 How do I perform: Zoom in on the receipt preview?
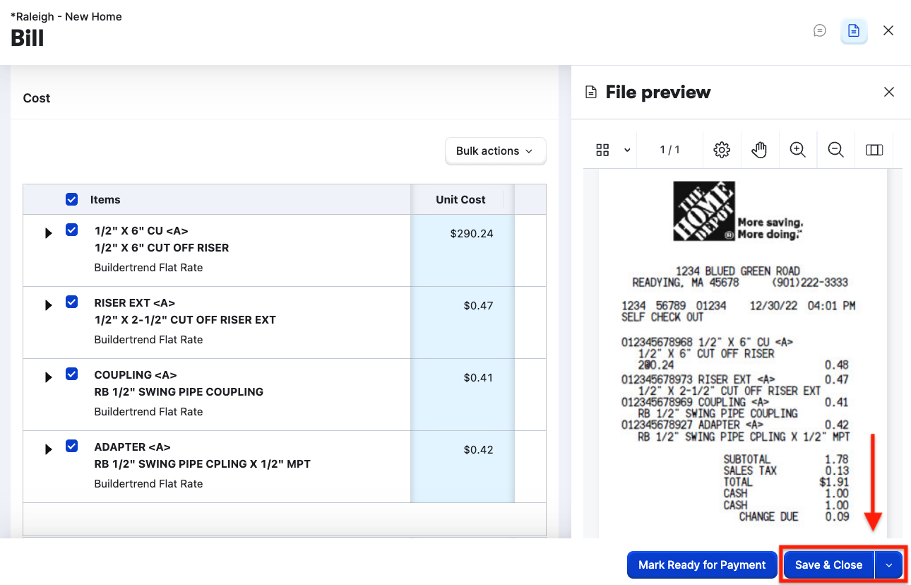click(x=798, y=150)
